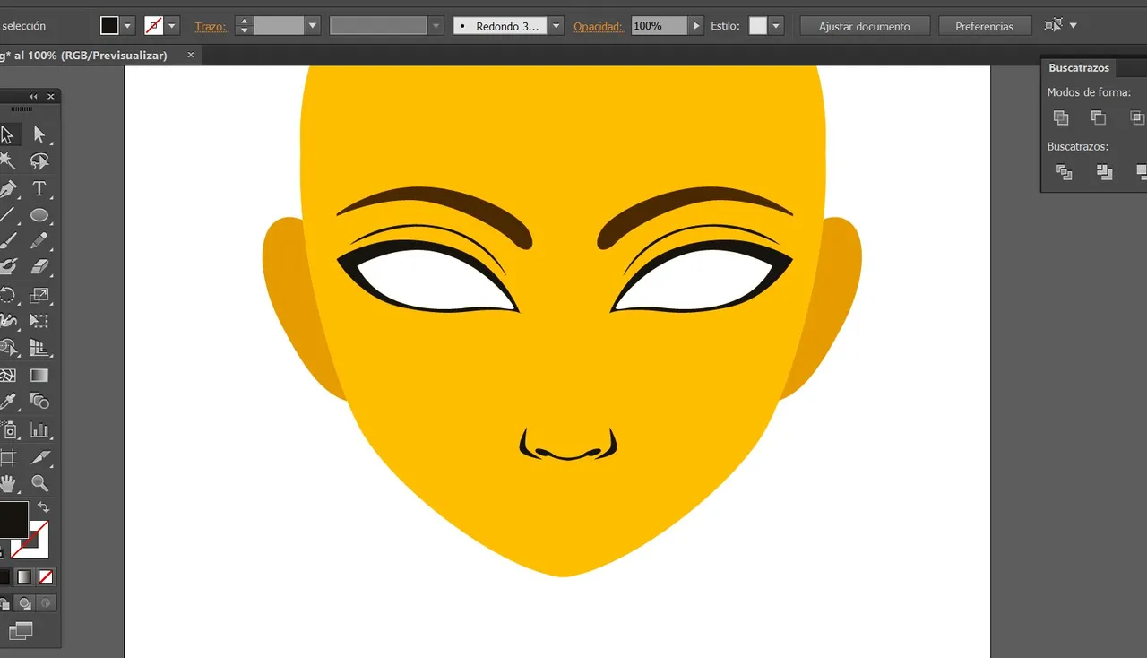Enable Draw Behind mode
Viewport: 1147px width, 658px height.
25,603
